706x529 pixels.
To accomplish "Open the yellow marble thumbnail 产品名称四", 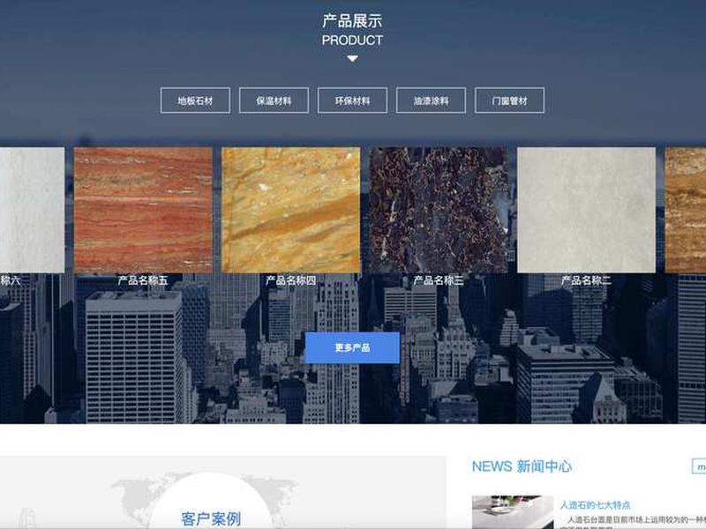I will pyautogui.click(x=291, y=210).
